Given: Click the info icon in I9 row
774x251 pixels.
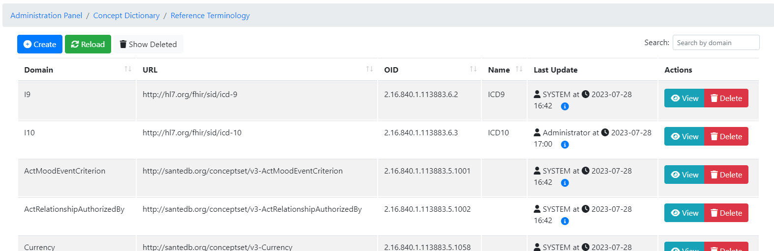Looking at the screenshot, I should (565, 106).
